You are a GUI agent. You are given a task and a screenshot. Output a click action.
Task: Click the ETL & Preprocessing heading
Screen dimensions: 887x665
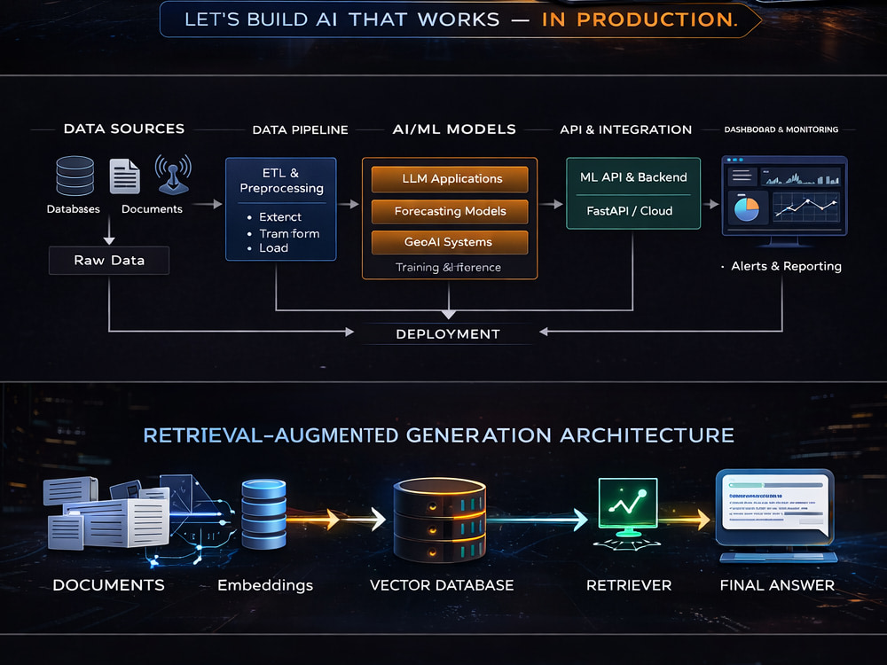281,180
